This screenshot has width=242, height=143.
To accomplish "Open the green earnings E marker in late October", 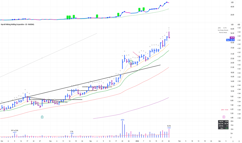I will [42, 117].
